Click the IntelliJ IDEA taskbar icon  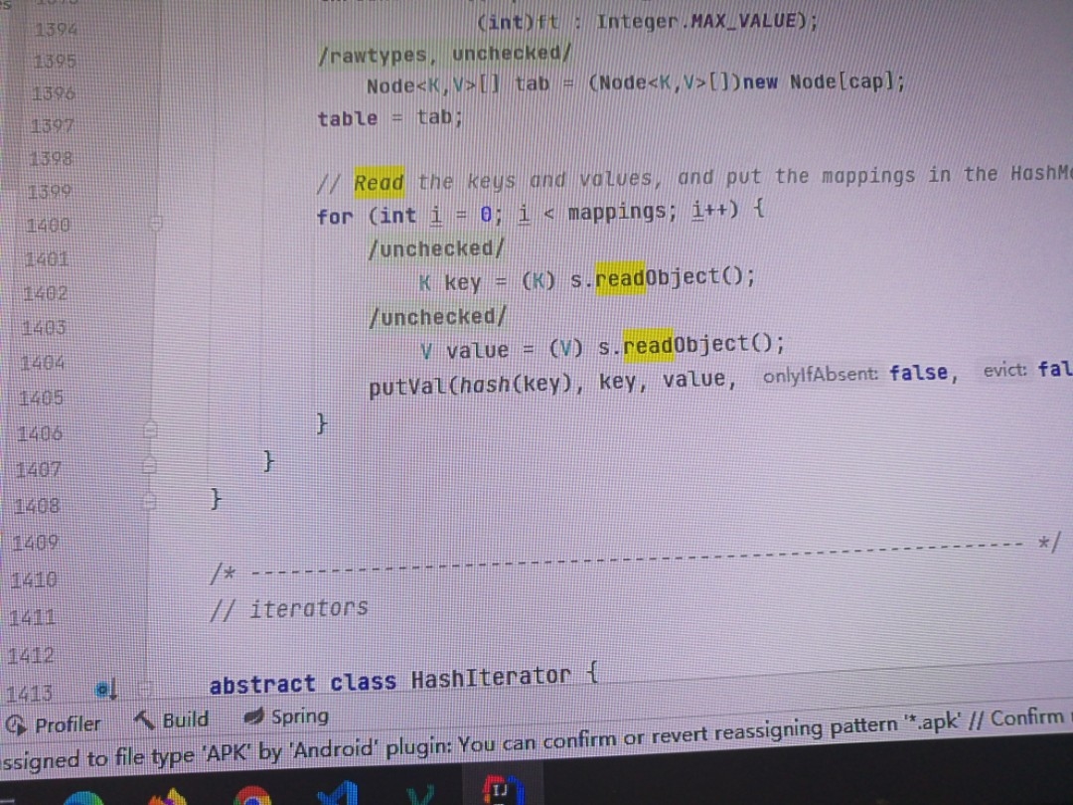pyautogui.click(x=499, y=791)
